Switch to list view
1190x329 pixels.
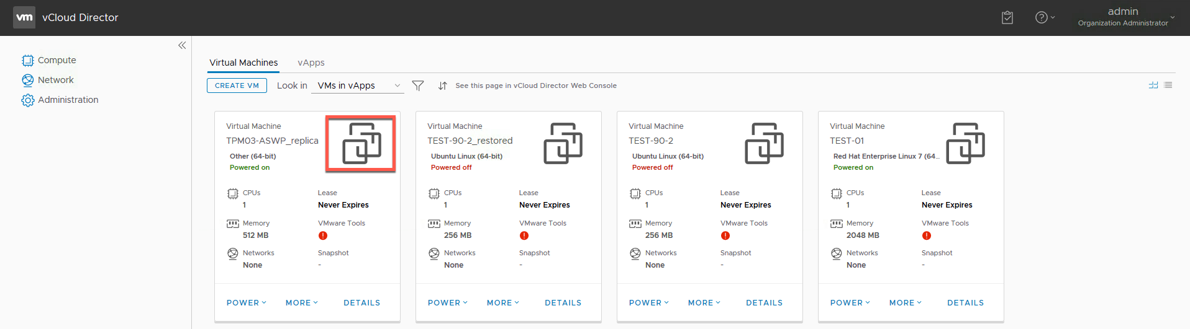point(1168,85)
